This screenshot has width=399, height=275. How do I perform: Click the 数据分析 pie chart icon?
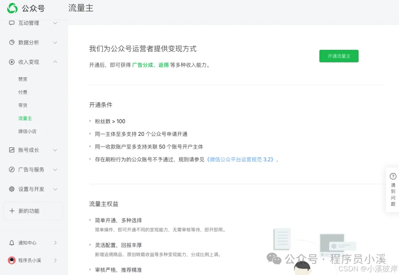click(12, 42)
